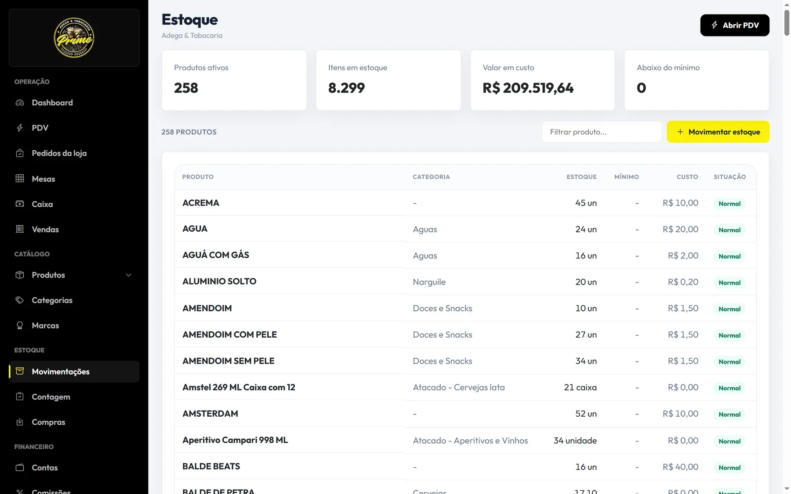Click the ESTOQUE column header

[x=581, y=177]
